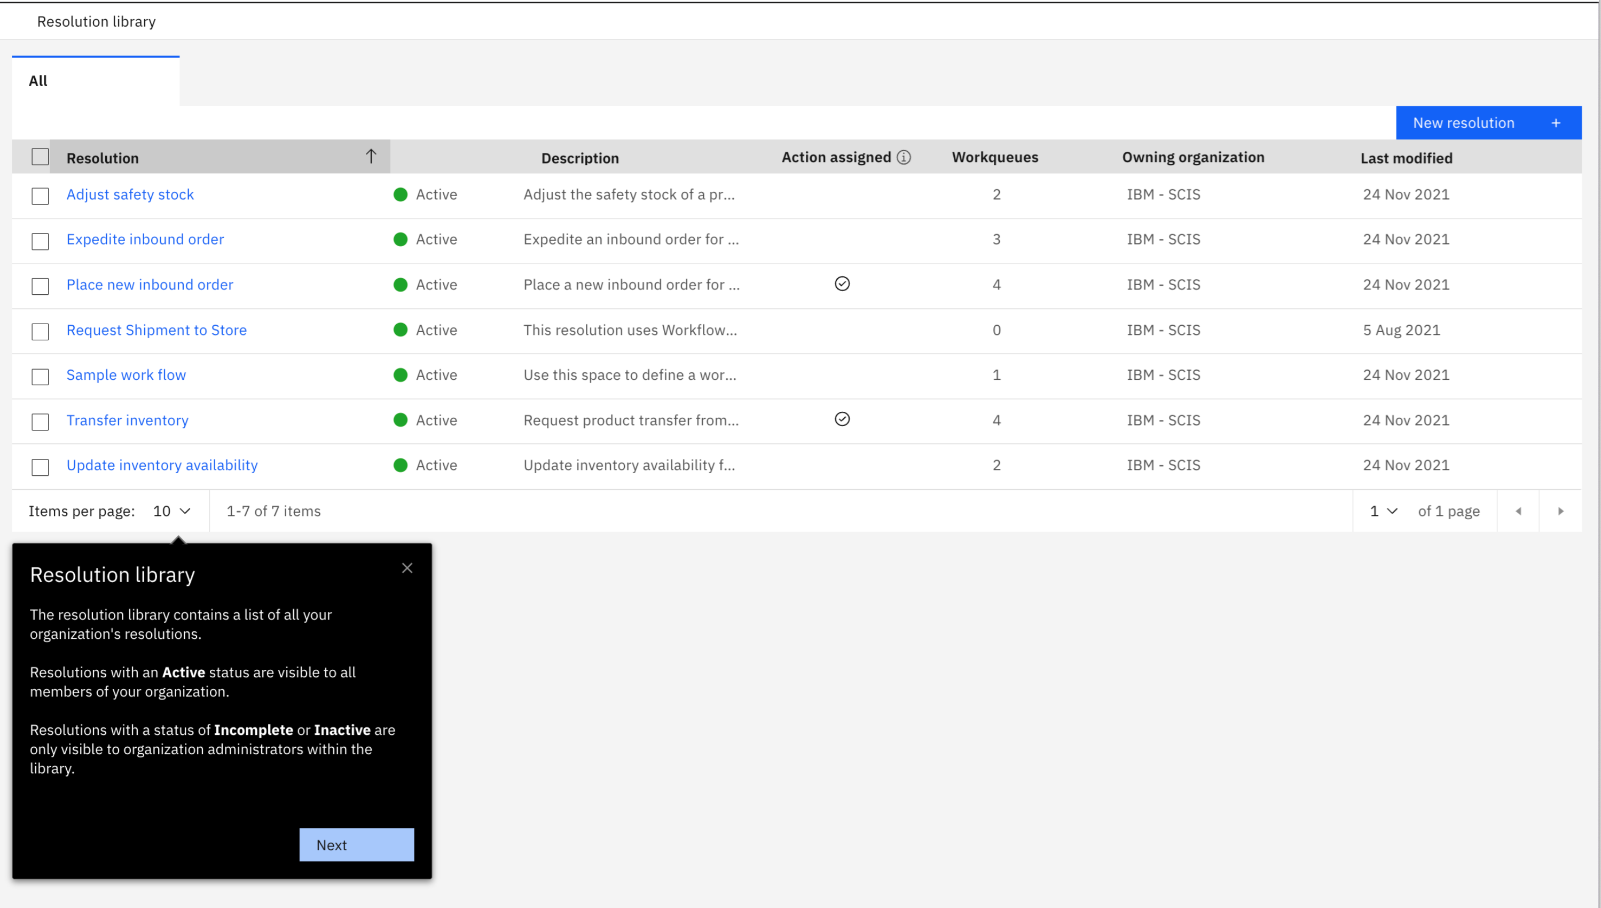Screen dimensions: 1601x908
Task: Click the plus icon on New resolution
Action: click(1556, 123)
